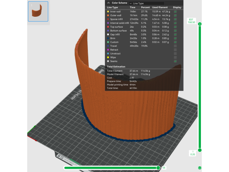The height and width of the screenshot is (172, 229).
Task: Click the orange Outer wall color swatch
Action: tap(108, 15)
